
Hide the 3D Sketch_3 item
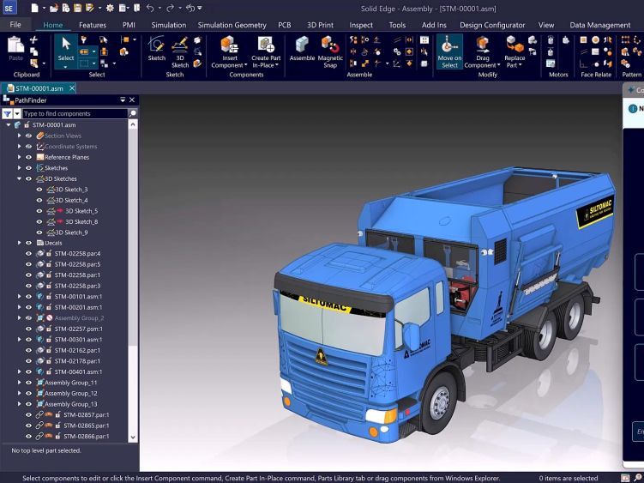click(39, 190)
